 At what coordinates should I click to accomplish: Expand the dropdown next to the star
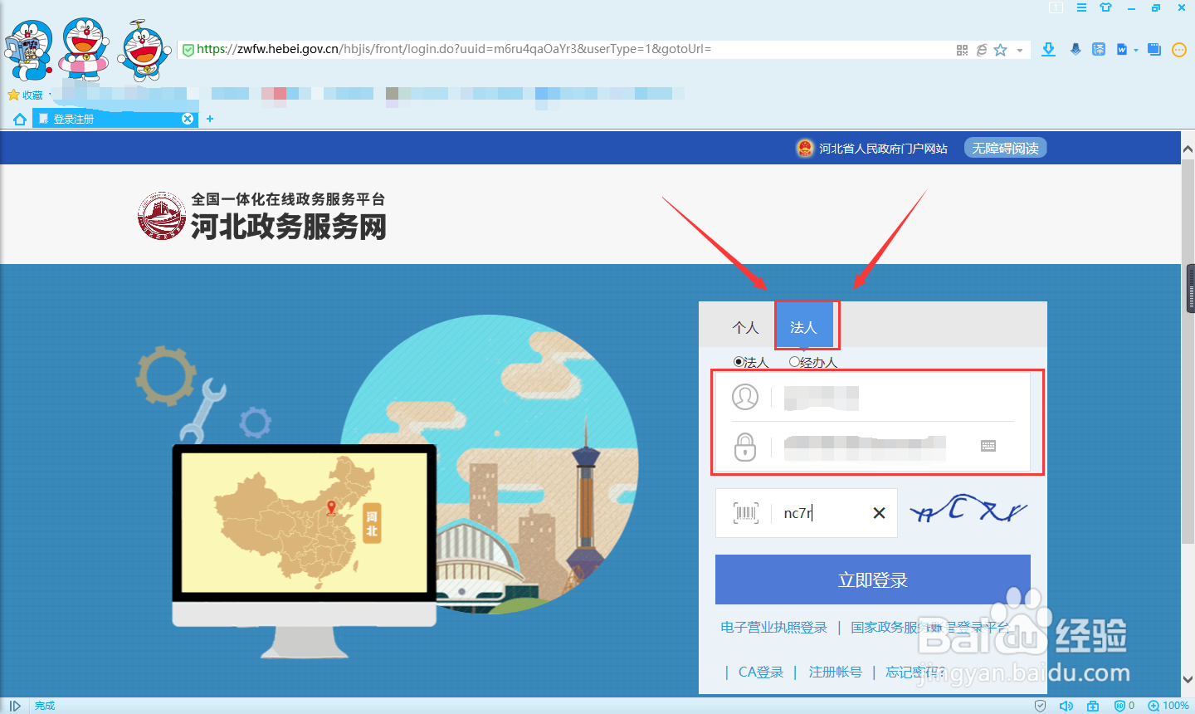(1019, 49)
